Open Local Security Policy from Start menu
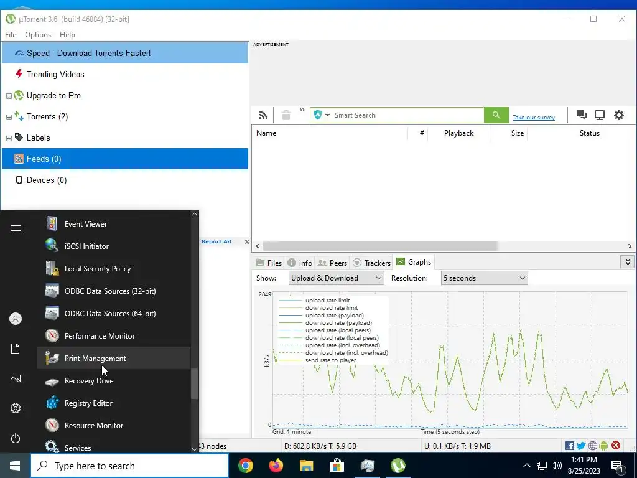The height and width of the screenshot is (478, 637). click(x=114, y=269)
